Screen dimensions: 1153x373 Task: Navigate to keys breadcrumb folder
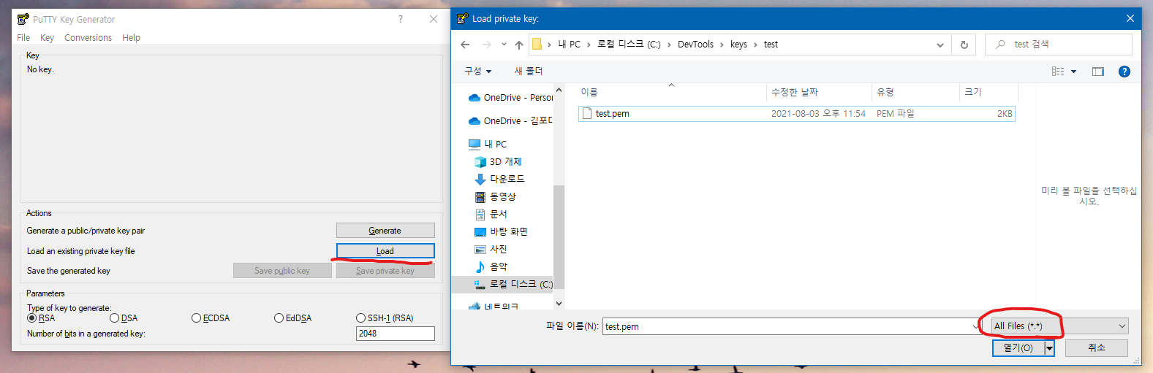[738, 45]
